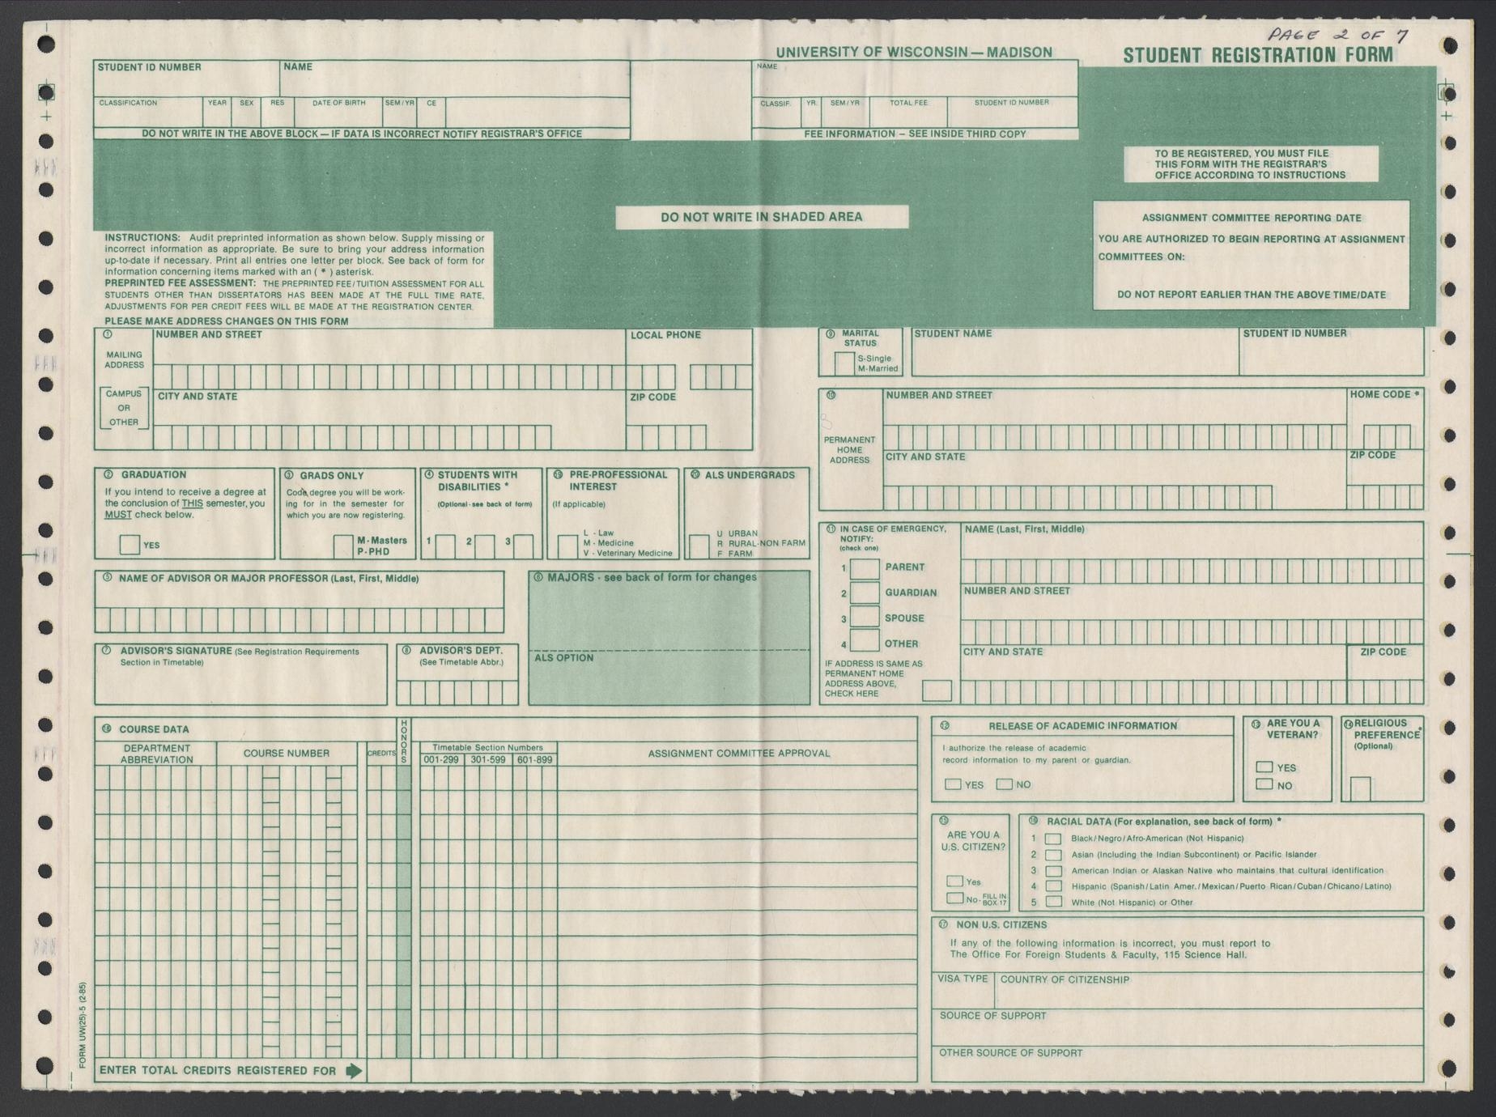This screenshot has height=1117, width=1496.
Task: Click the ALS Option shaded area
Action: 669,677
